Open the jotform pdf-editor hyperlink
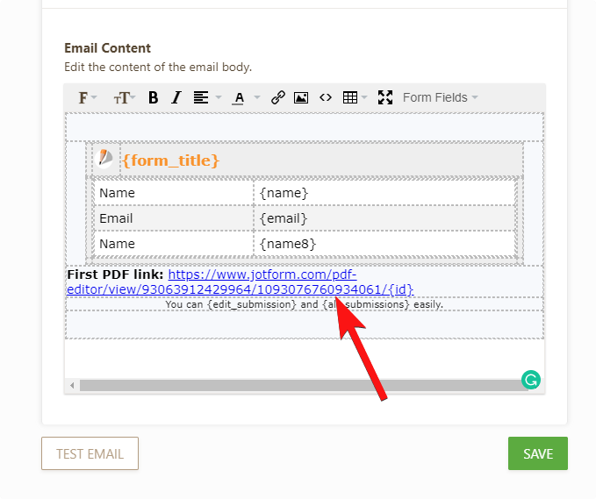Viewport: 596px width, 499px height. tap(241, 282)
